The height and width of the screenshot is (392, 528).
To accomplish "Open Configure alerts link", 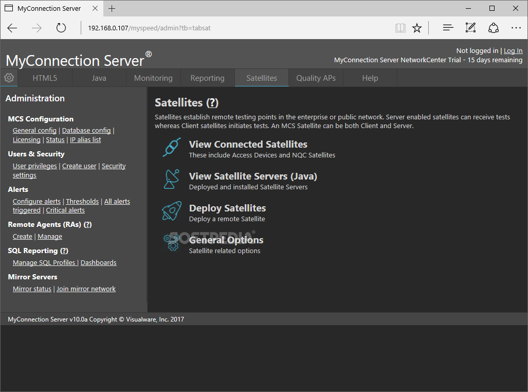I will (37, 201).
